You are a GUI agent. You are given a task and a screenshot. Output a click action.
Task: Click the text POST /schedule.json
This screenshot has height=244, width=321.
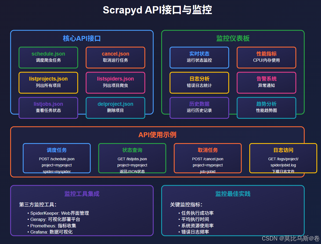57,159
